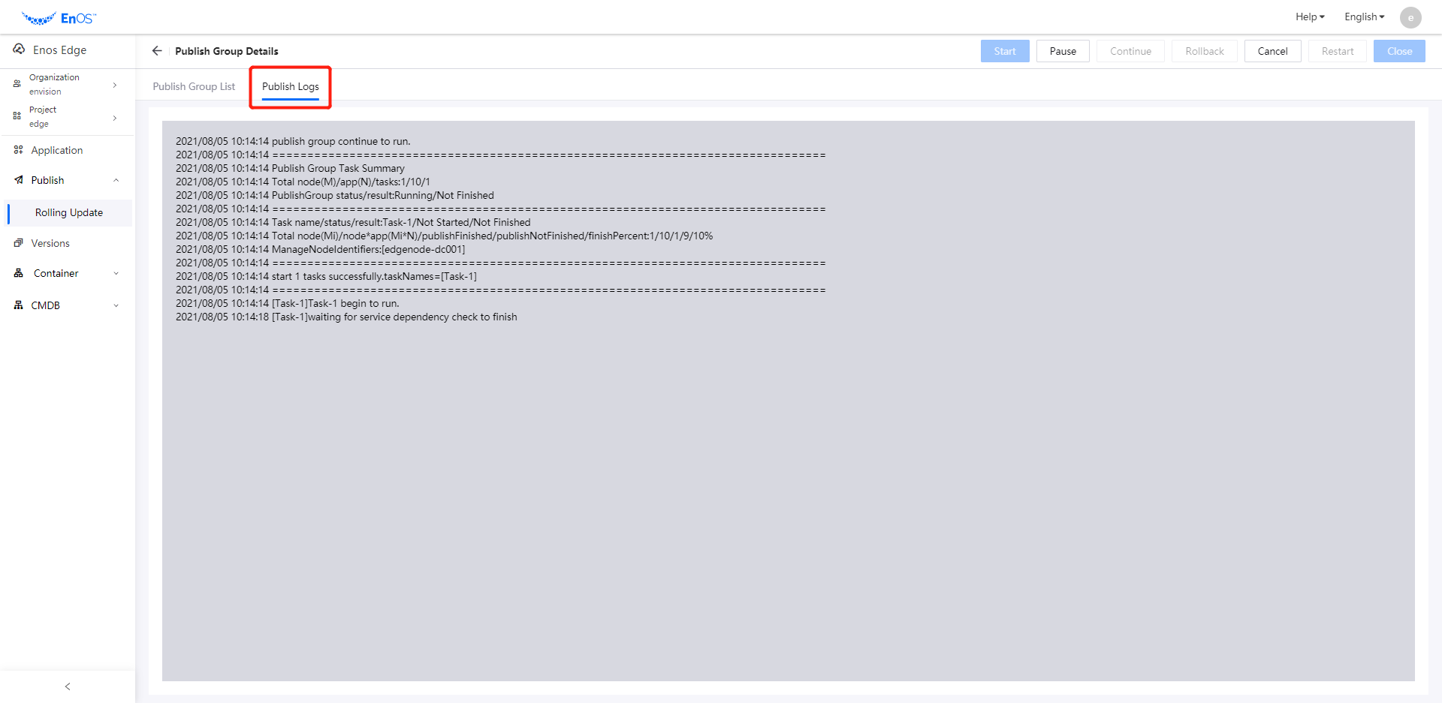Click log line '[Task-1]Task-1 begin to run.'
Screen dimensions: 1442x703
coord(288,303)
